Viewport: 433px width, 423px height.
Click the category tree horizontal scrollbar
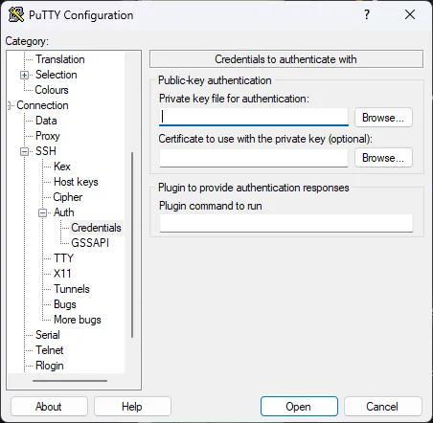pos(70,381)
